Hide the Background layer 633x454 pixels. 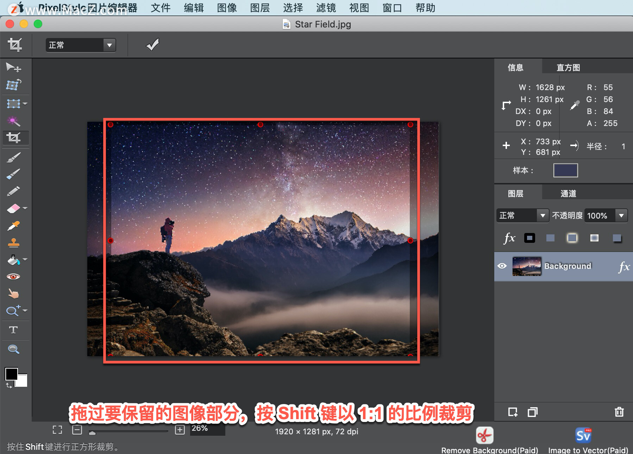coord(503,266)
